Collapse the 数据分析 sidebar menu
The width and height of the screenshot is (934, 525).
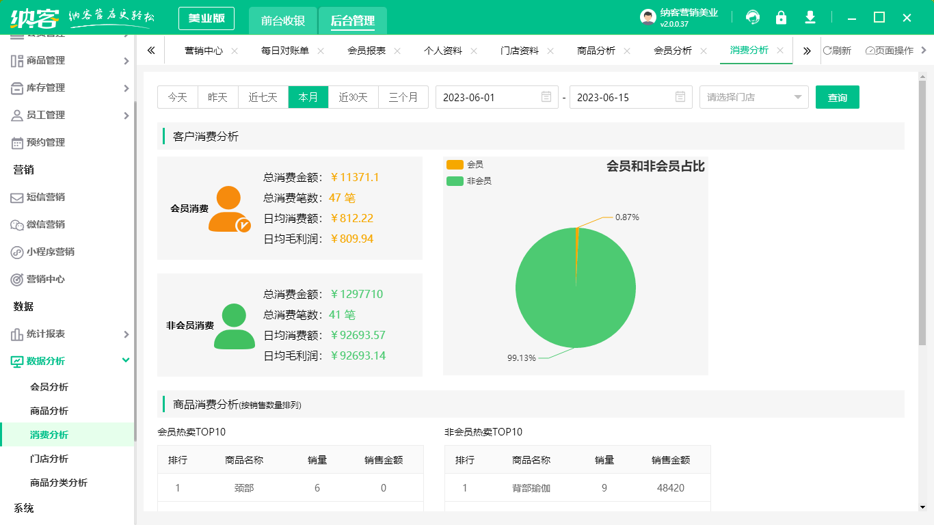(48, 361)
